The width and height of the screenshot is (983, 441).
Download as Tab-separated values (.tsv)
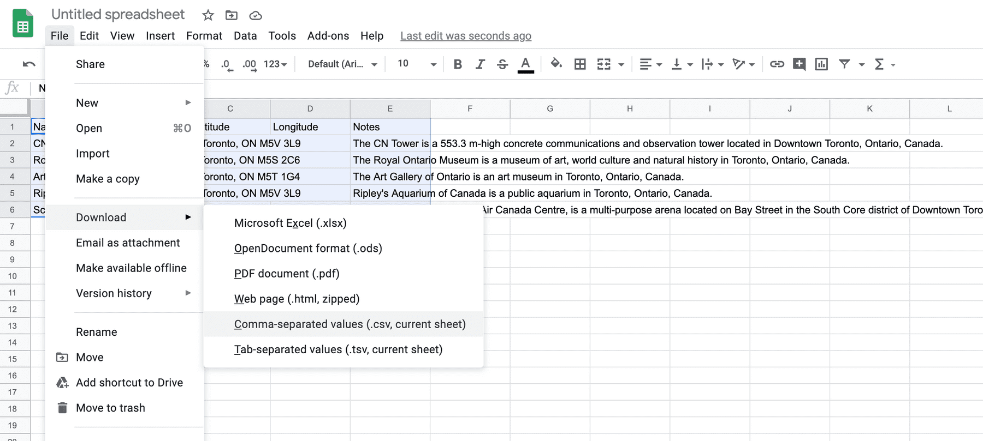tap(344, 349)
